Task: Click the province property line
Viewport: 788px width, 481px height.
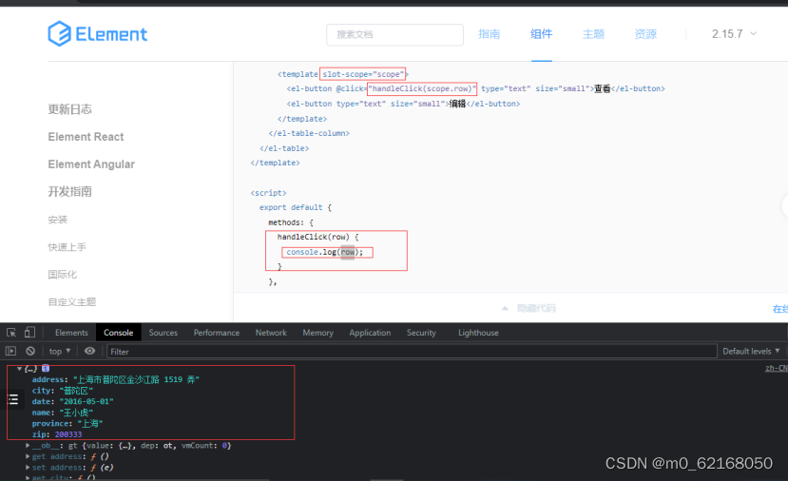Action: tap(67, 424)
